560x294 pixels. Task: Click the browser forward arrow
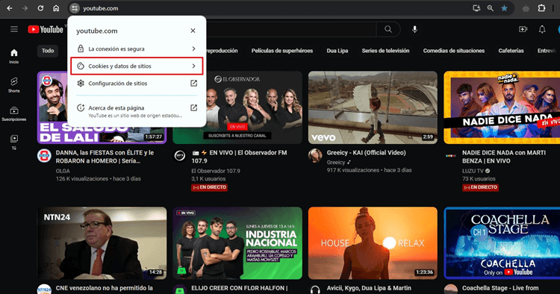(x=25, y=8)
